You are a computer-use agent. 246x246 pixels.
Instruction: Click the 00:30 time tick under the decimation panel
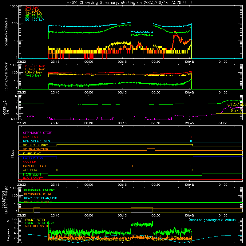click(156, 216)
